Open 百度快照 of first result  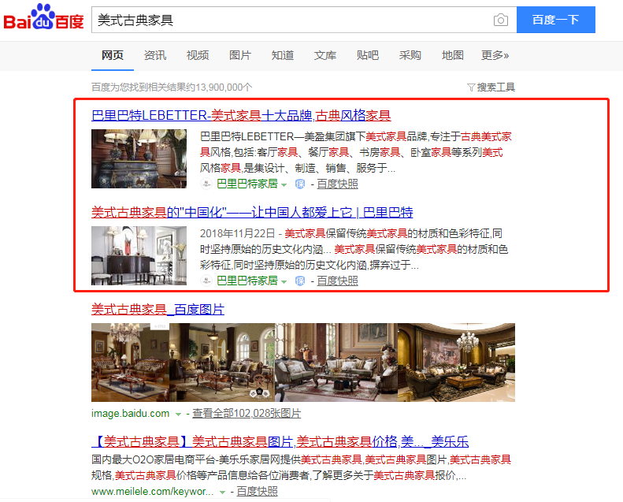337,184
